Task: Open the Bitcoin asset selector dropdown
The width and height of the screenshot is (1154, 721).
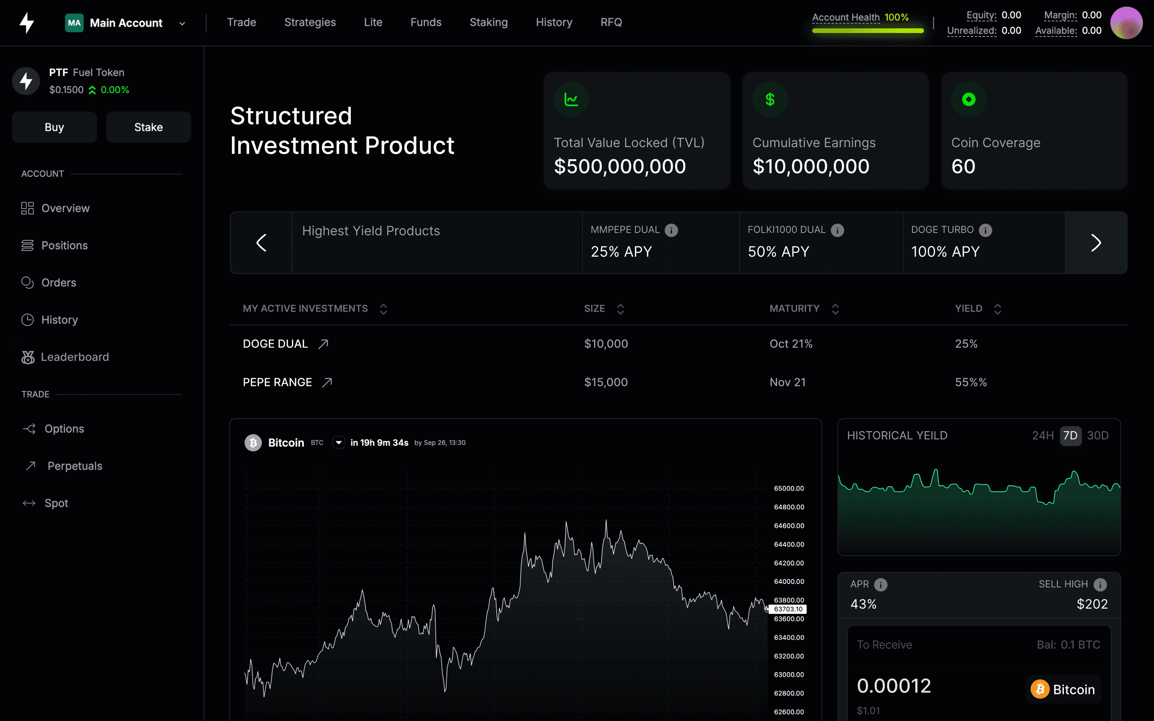Action: click(x=339, y=442)
